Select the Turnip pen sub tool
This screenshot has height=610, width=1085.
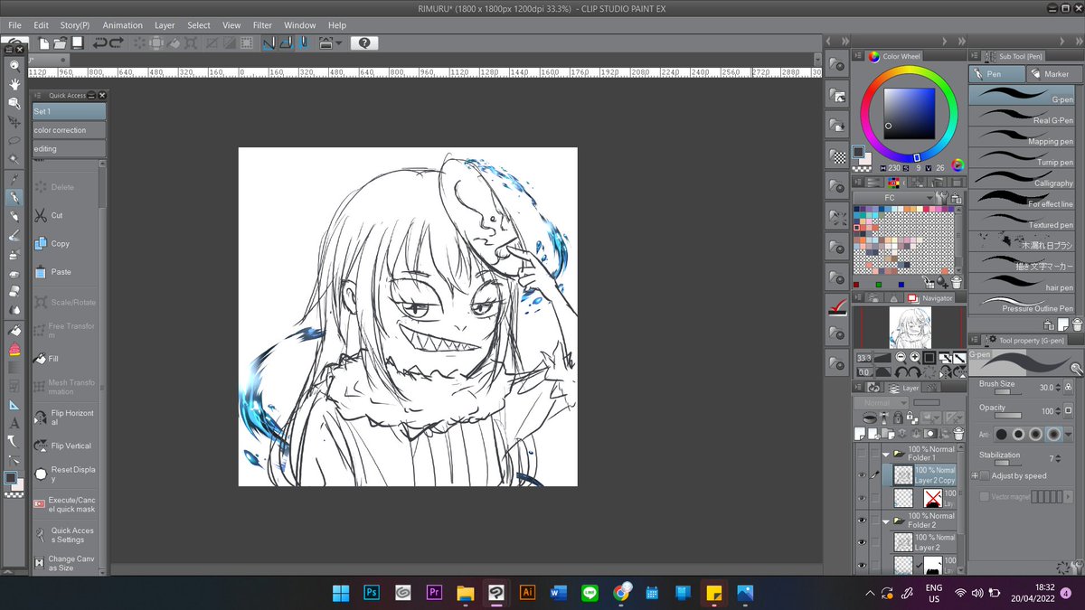point(1022,157)
